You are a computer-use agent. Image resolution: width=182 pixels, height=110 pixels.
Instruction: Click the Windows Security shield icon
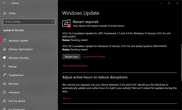pyautogui.click(x=4, y=58)
